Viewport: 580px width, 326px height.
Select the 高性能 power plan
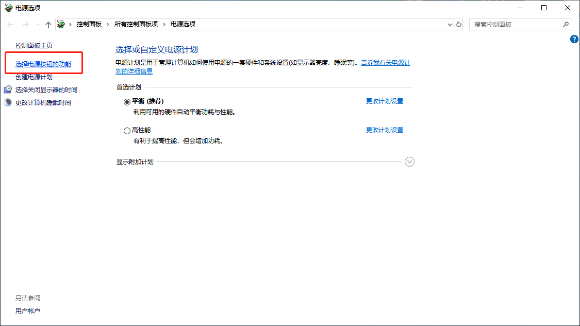(x=127, y=131)
